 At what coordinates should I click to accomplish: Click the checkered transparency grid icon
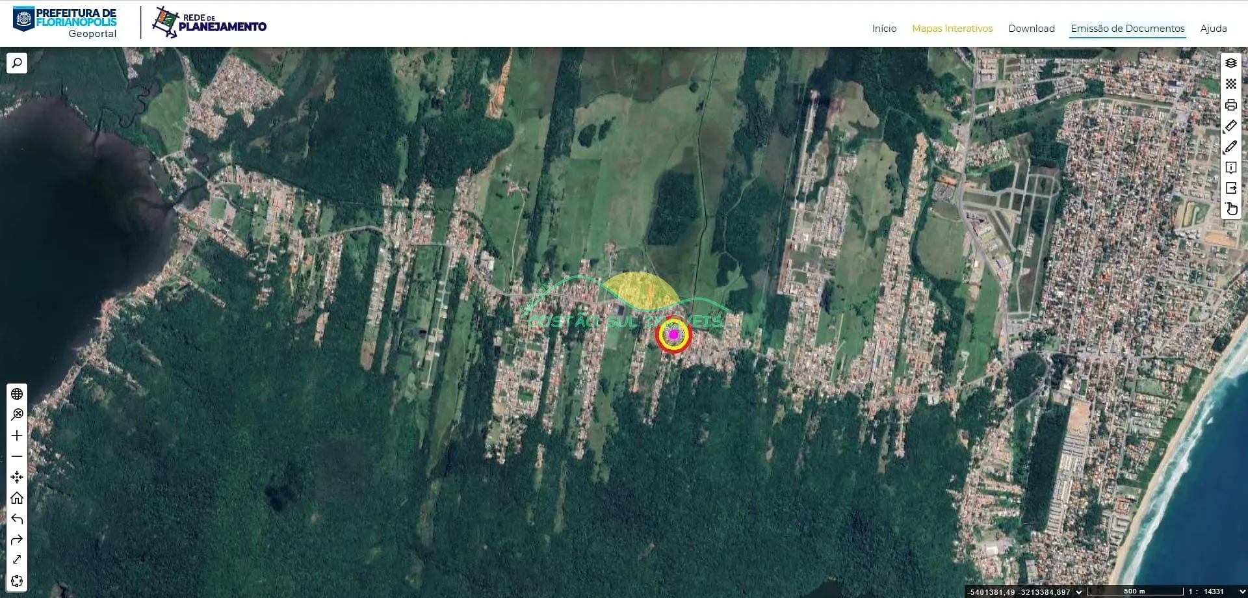point(1230,84)
